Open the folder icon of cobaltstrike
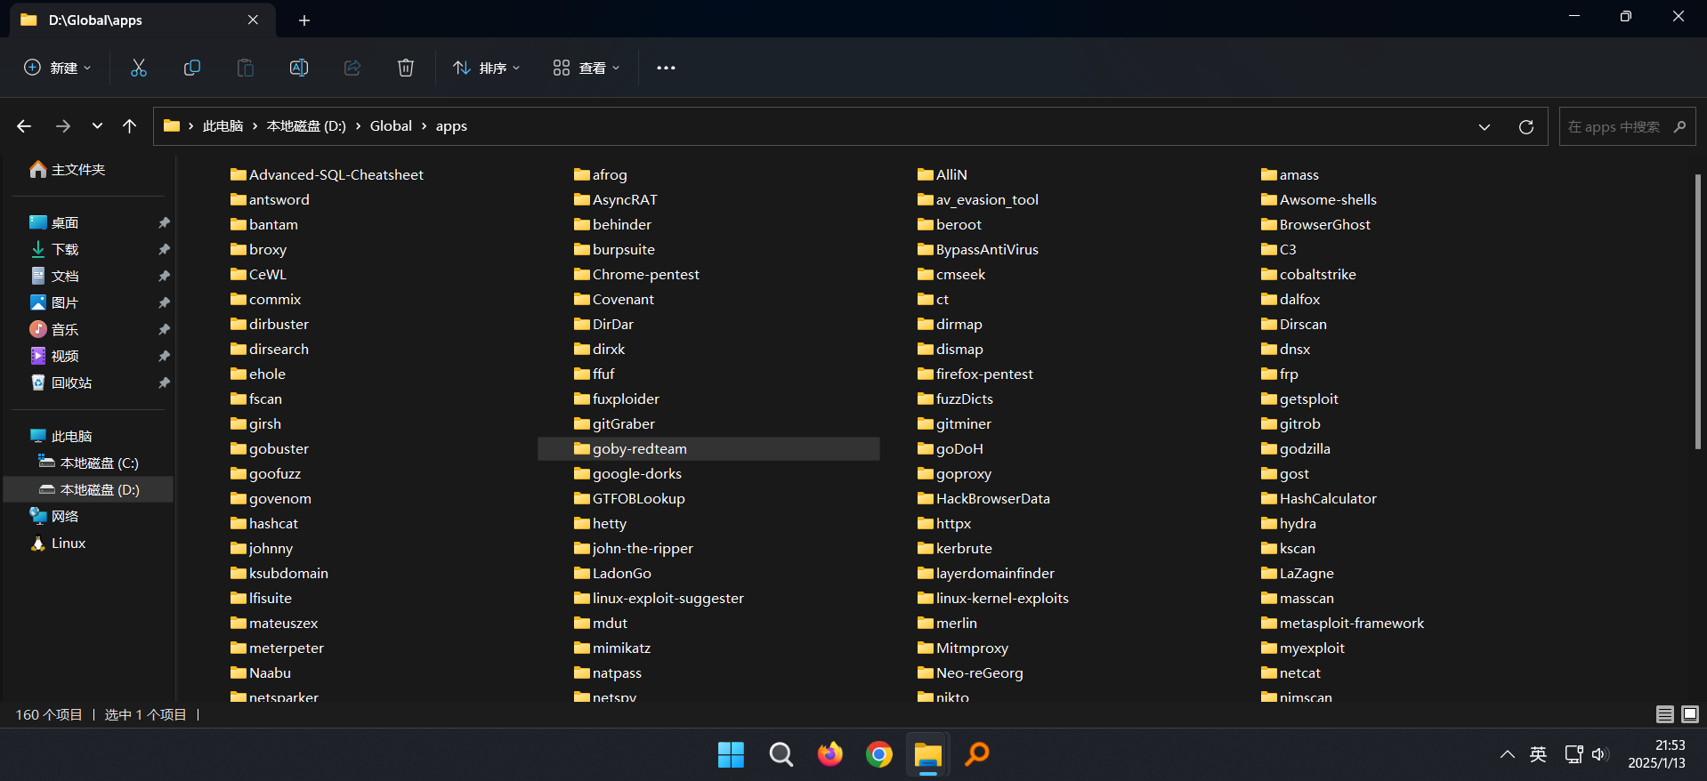The image size is (1707, 781). pyautogui.click(x=1269, y=274)
